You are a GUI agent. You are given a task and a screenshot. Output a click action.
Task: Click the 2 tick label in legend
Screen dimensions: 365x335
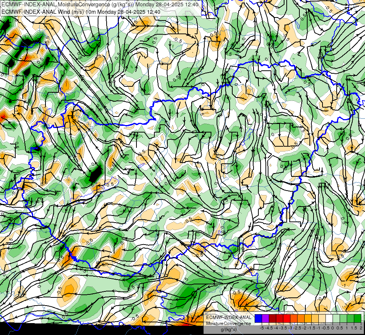(x=361, y=328)
